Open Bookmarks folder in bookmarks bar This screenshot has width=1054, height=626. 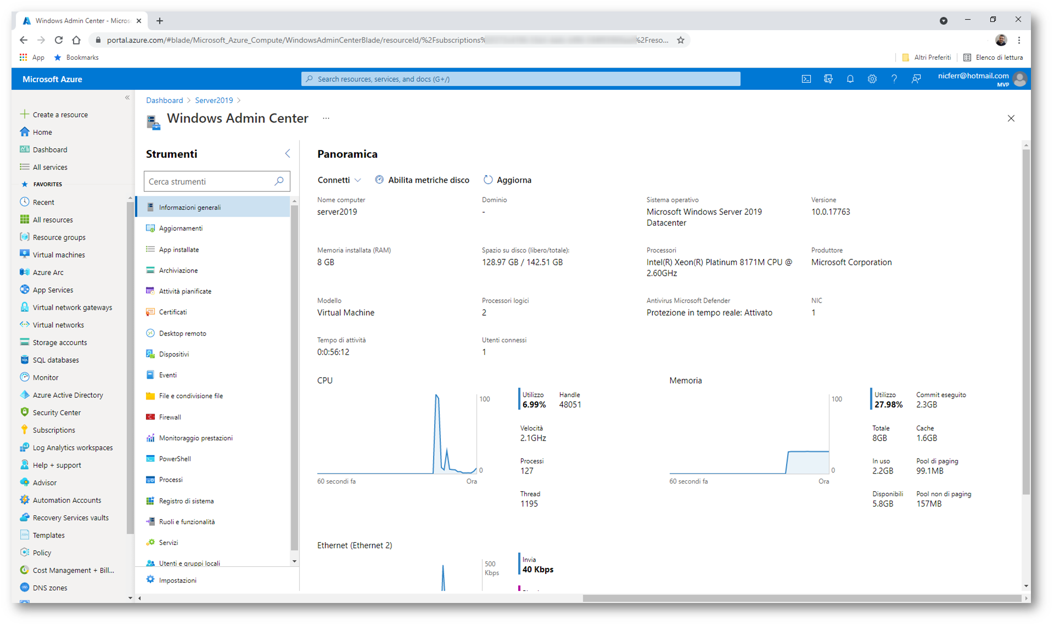pos(76,58)
